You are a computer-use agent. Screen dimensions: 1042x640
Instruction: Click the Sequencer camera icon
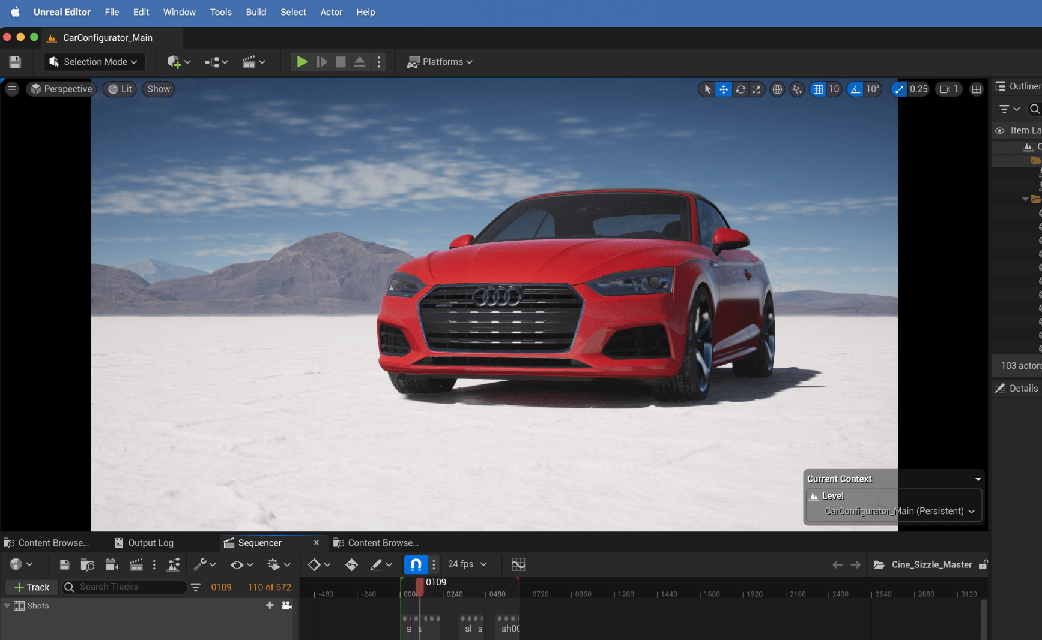(x=111, y=564)
